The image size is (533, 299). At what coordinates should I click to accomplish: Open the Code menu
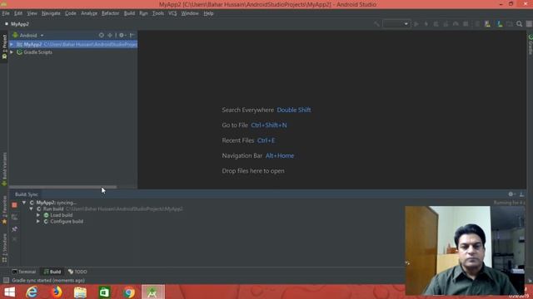tap(70, 13)
